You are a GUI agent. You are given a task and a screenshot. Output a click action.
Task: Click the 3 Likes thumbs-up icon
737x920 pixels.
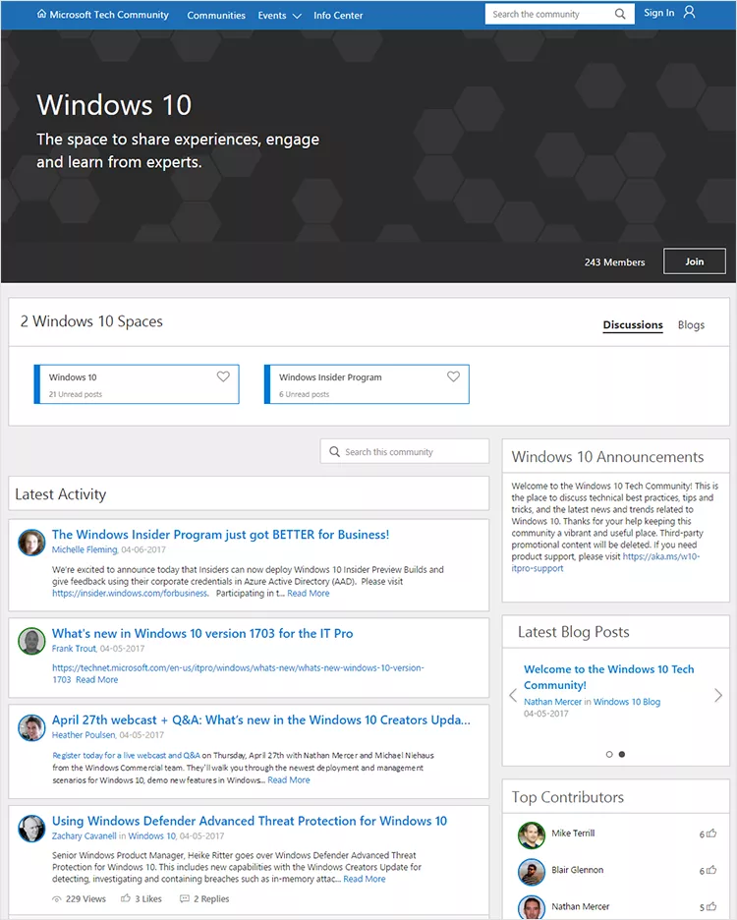tap(126, 898)
